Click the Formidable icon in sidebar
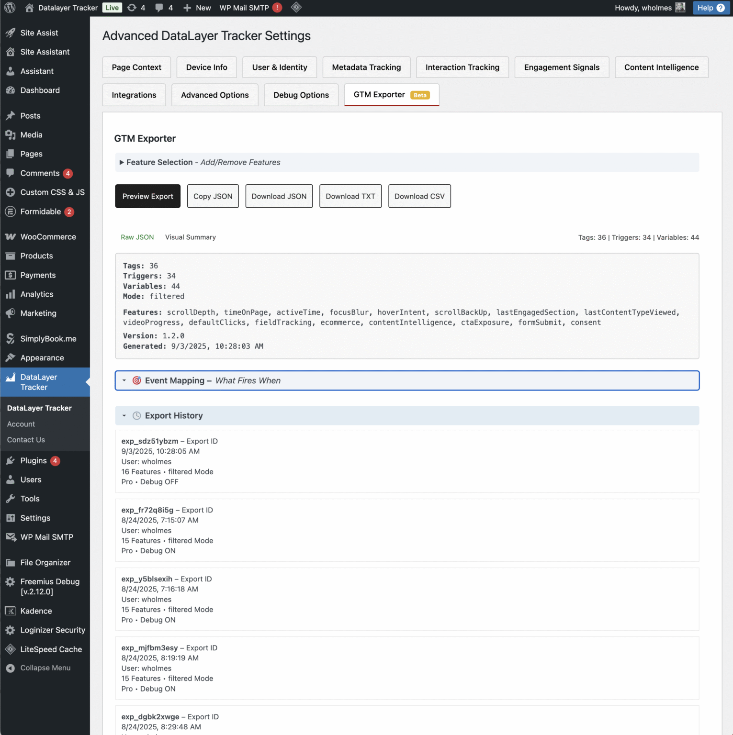The width and height of the screenshot is (733, 735). pyautogui.click(x=11, y=211)
